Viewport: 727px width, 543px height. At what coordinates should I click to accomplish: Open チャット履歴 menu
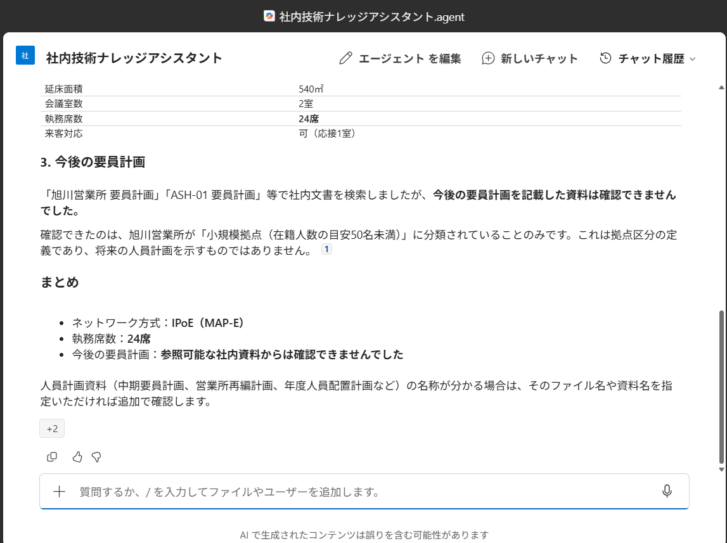[648, 58]
